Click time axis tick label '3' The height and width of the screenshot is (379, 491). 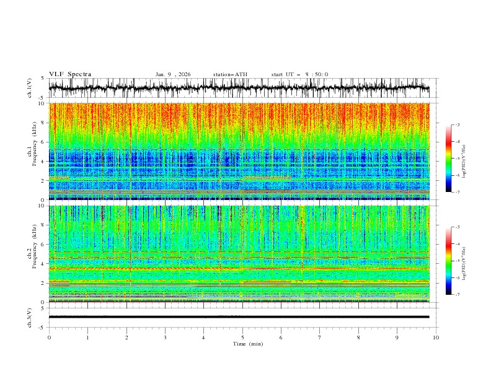point(165,338)
